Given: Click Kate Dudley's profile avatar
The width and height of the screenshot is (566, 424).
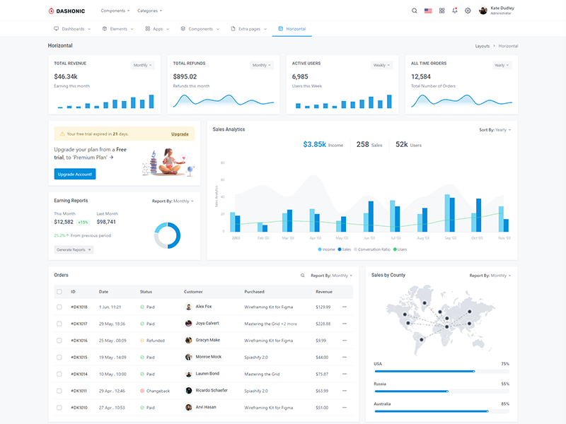Looking at the screenshot, I should (483, 11).
